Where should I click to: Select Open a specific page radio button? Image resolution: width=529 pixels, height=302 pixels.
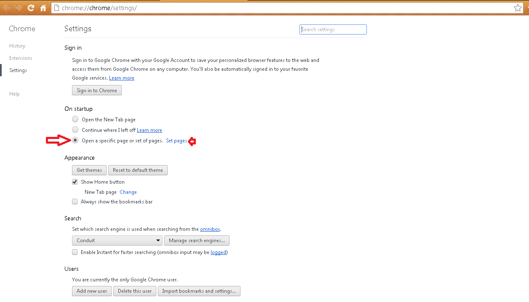[75, 140]
